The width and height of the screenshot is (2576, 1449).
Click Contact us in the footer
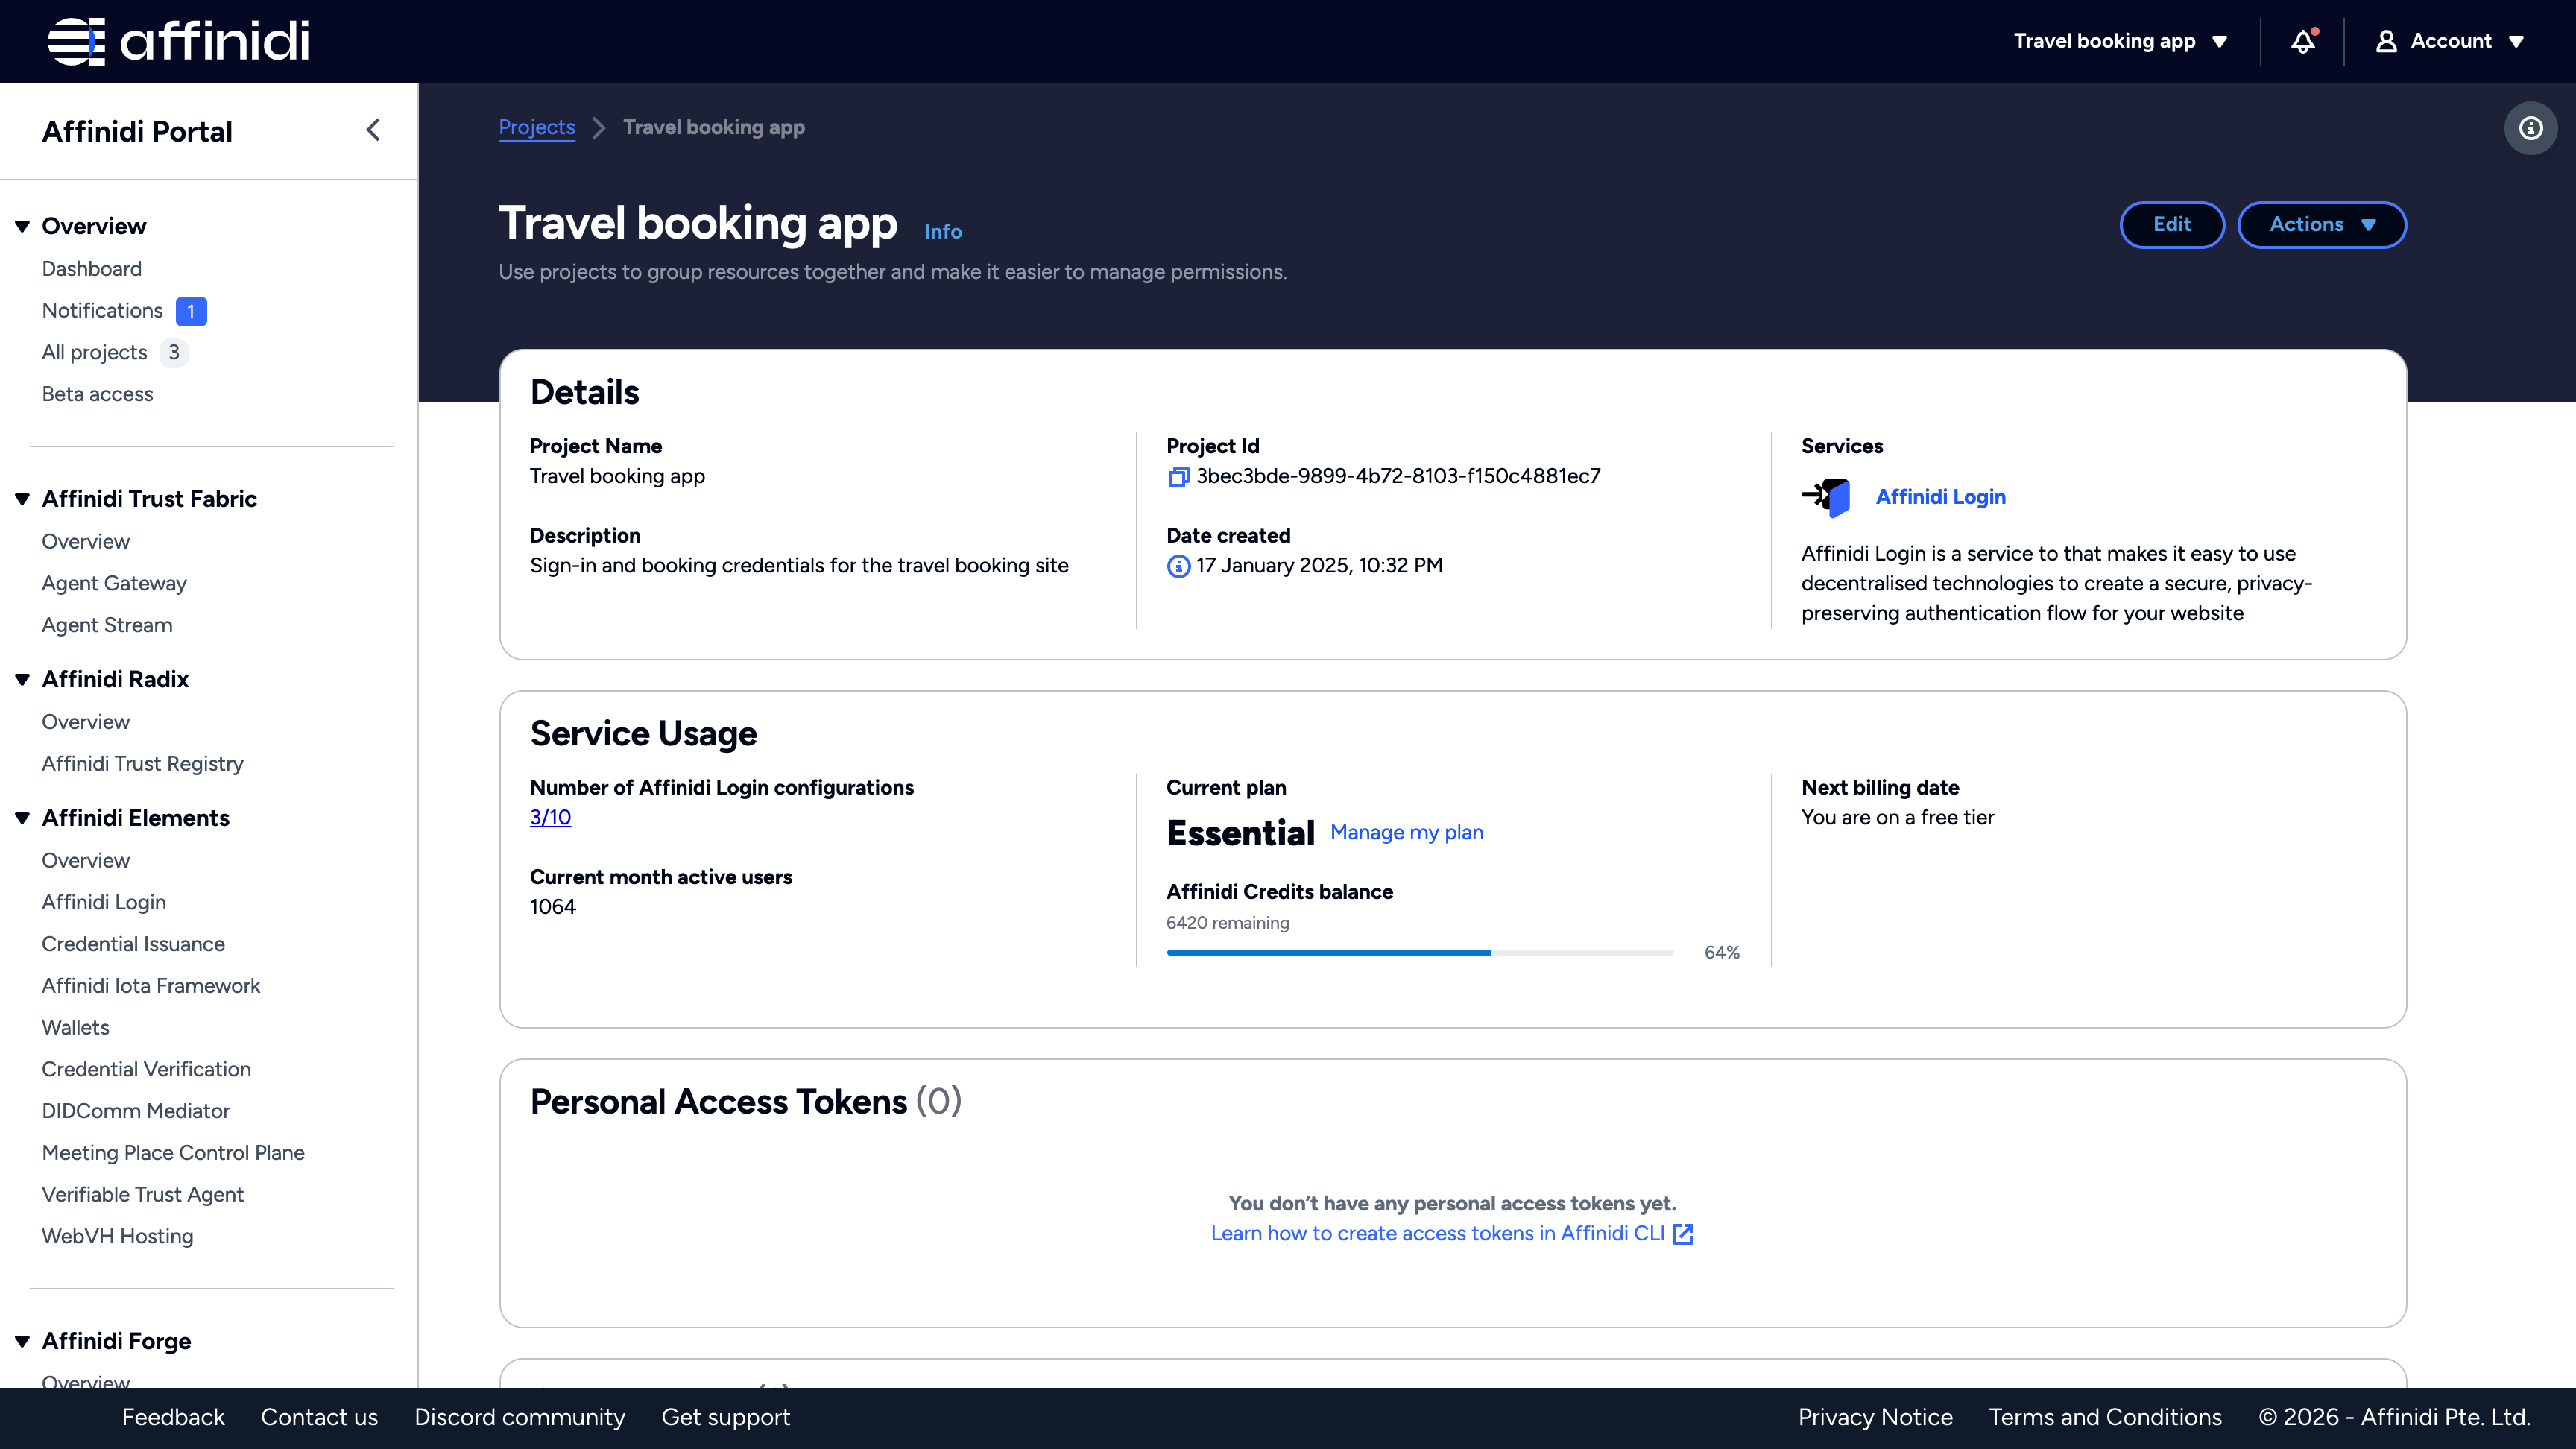319,1418
